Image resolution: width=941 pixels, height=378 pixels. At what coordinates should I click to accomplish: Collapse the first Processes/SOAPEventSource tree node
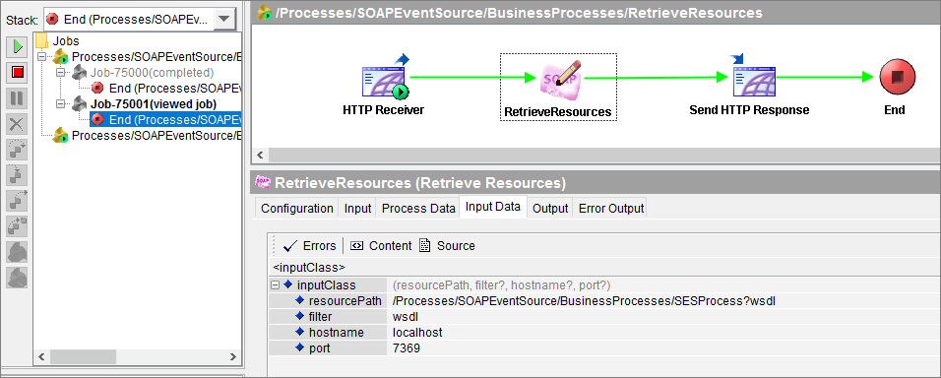pyautogui.click(x=41, y=57)
